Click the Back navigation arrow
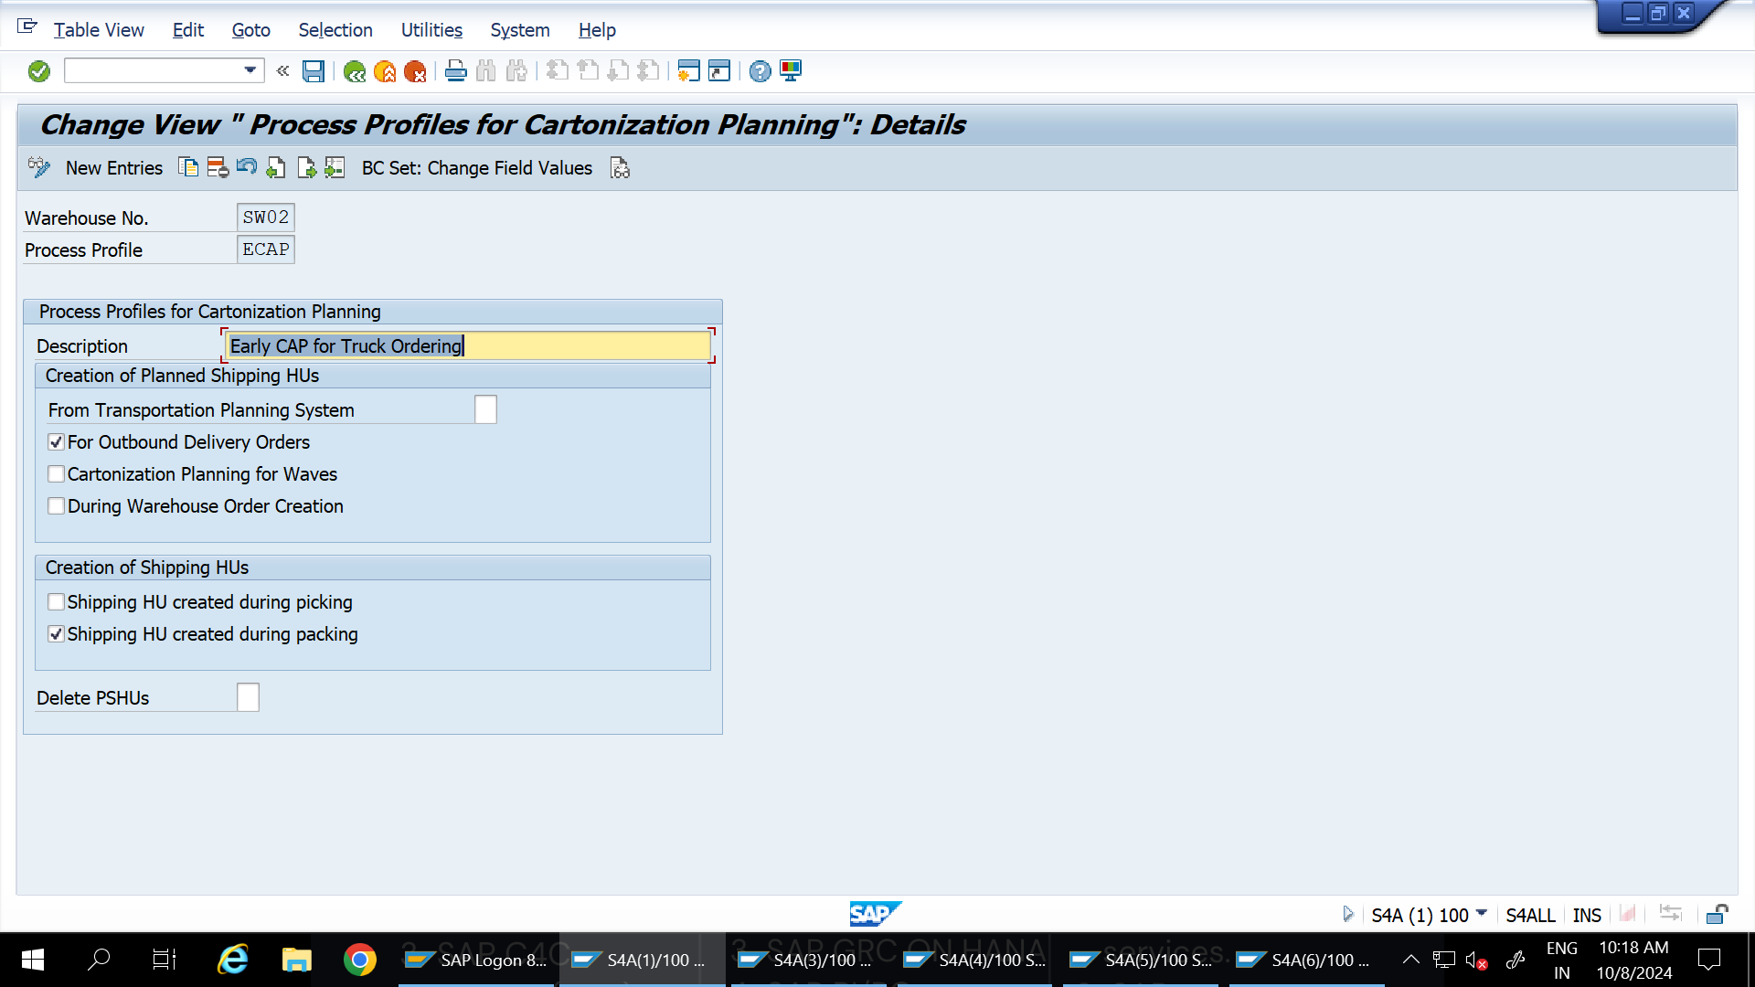The height and width of the screenshot is (987, 1755). click(x=356, y=70)
